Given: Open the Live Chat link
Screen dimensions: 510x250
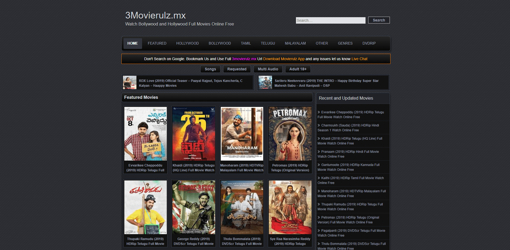Looking at the screenshot, I should click(359, 59).
